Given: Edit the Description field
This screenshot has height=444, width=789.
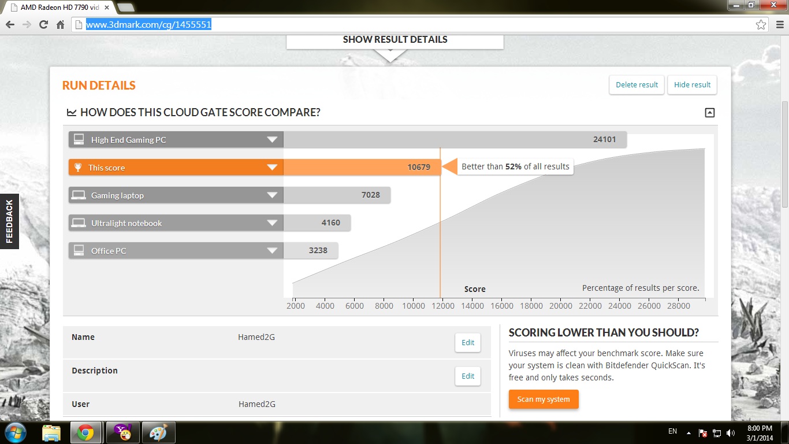Looking at the screenshot, I should (468, 376).
